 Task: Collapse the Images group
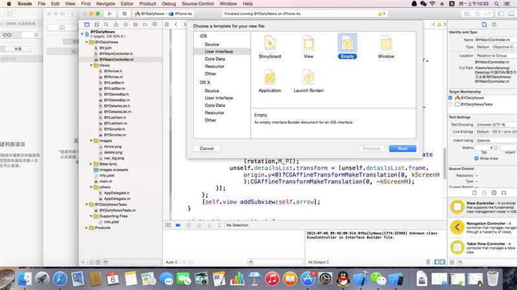(91, 140)
